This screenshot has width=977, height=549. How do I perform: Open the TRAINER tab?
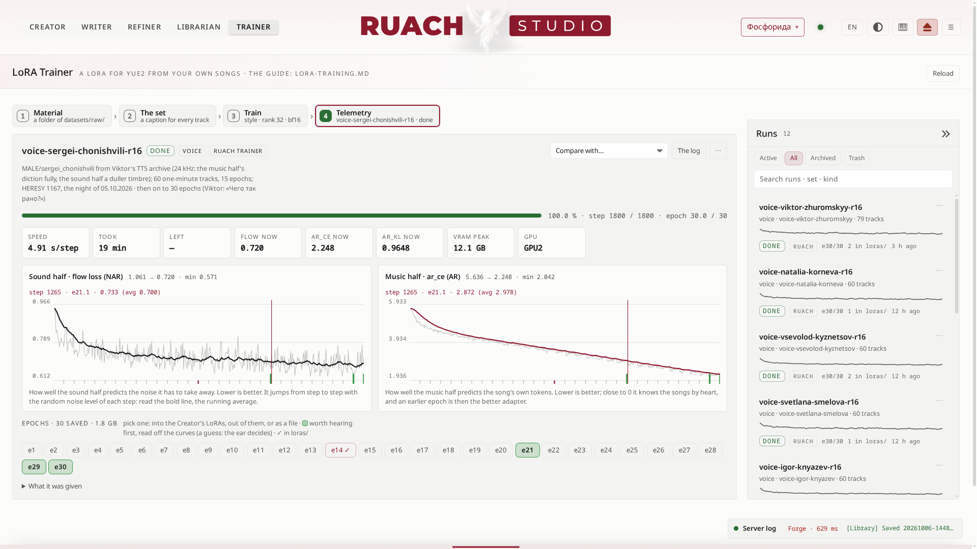coord(253,27)
